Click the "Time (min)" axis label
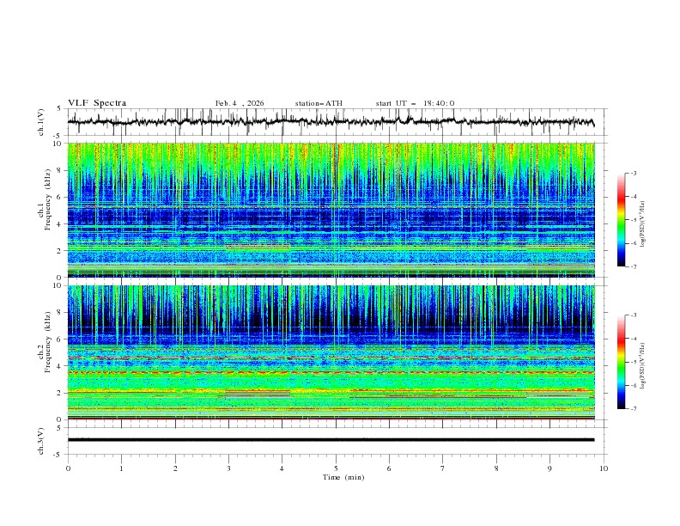 coord(343,477)
